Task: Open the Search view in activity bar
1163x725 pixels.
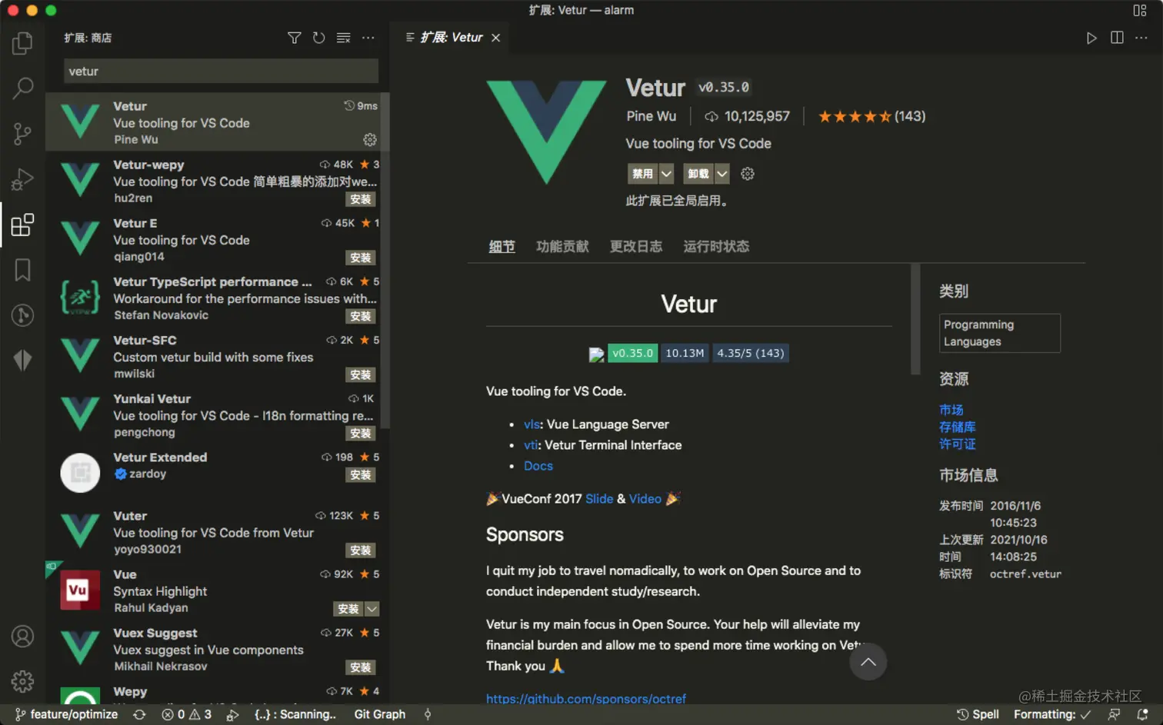Action: coord(22,88)
